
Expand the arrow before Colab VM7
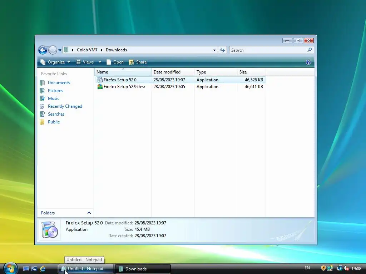coord(73,50)
